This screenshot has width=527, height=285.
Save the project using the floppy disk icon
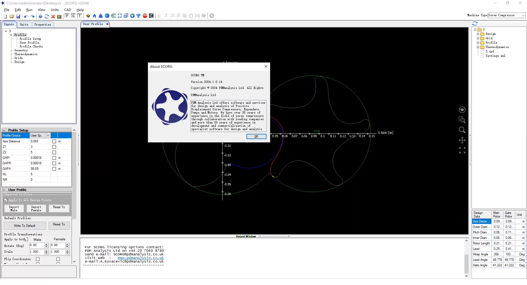[x=18, y=16]
